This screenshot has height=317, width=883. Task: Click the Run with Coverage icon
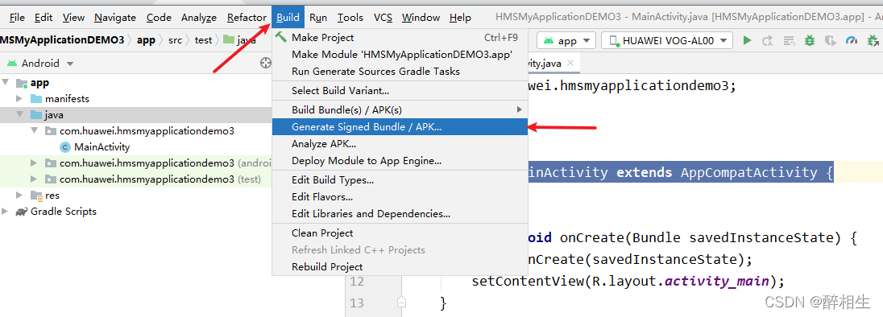tap(831, 40)
